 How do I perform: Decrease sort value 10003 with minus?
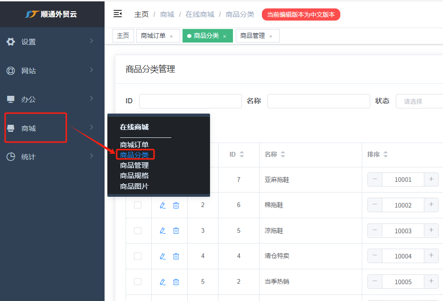tap(375, 230)
